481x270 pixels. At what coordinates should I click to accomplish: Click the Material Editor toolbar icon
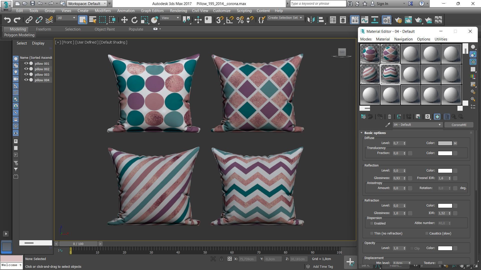click(387, 20)
